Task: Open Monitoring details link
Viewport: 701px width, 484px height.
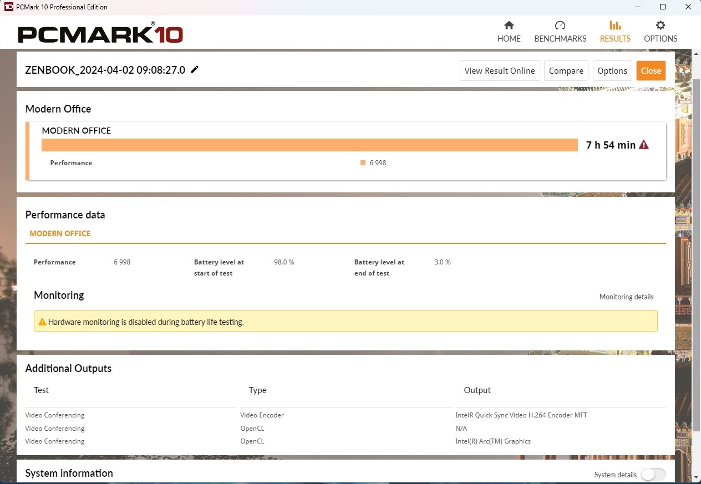Action: click(626, 297)
